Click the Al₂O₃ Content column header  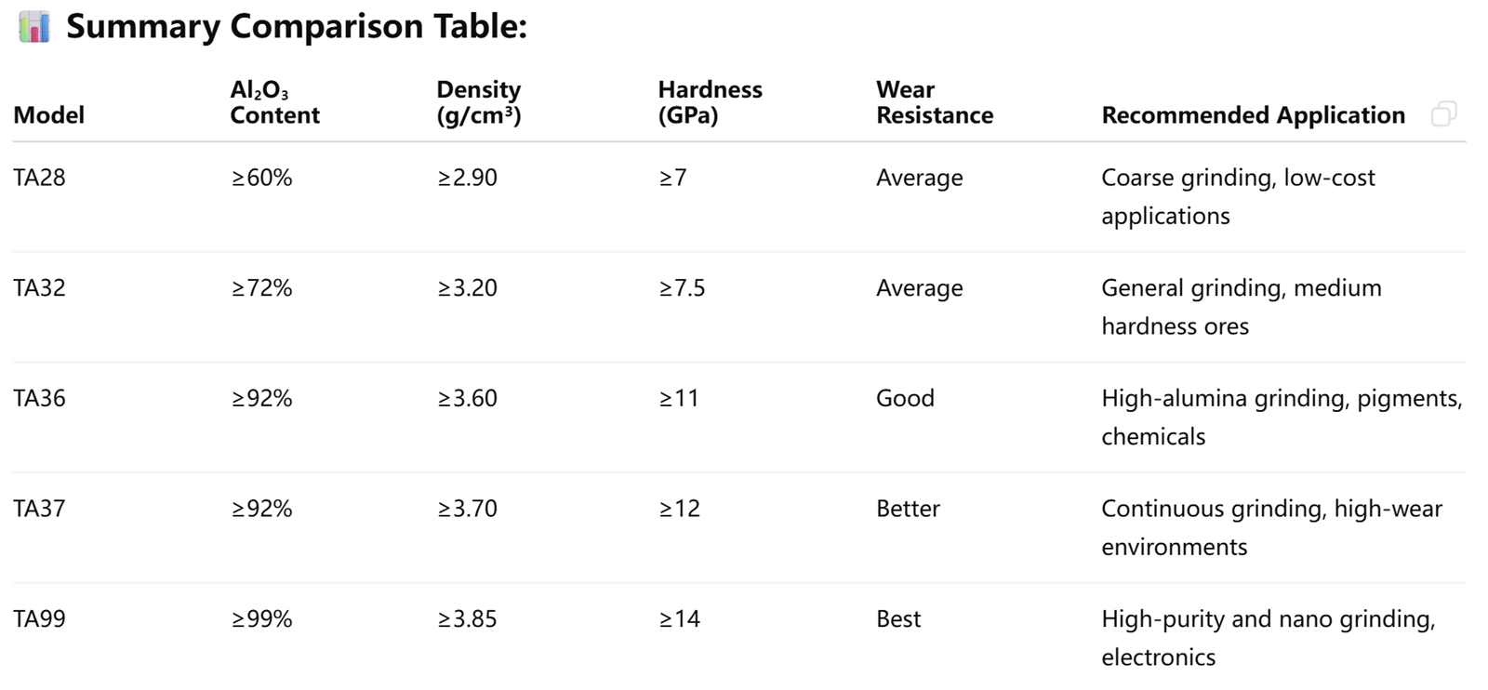pyautogui.click(x=274, y=102)
